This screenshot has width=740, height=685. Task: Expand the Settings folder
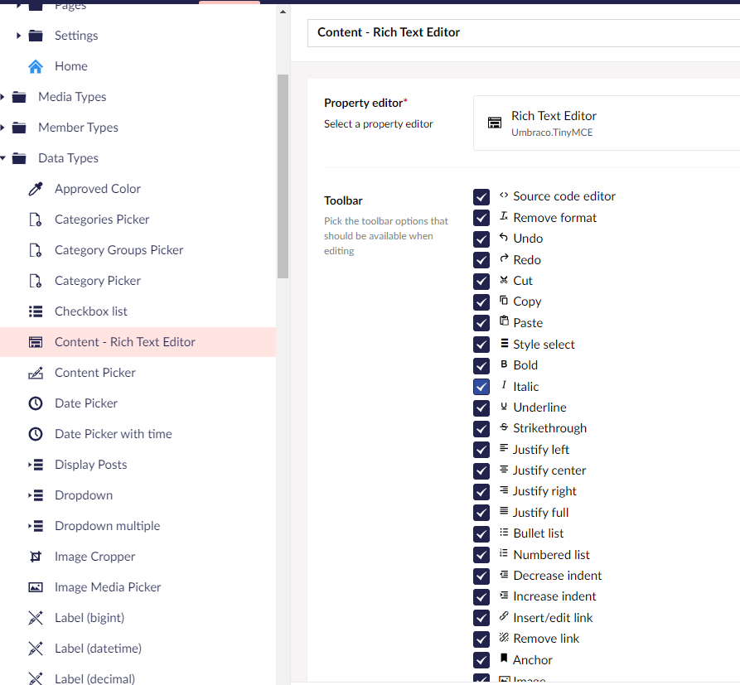pyautogui.click(x=20, y=35)
